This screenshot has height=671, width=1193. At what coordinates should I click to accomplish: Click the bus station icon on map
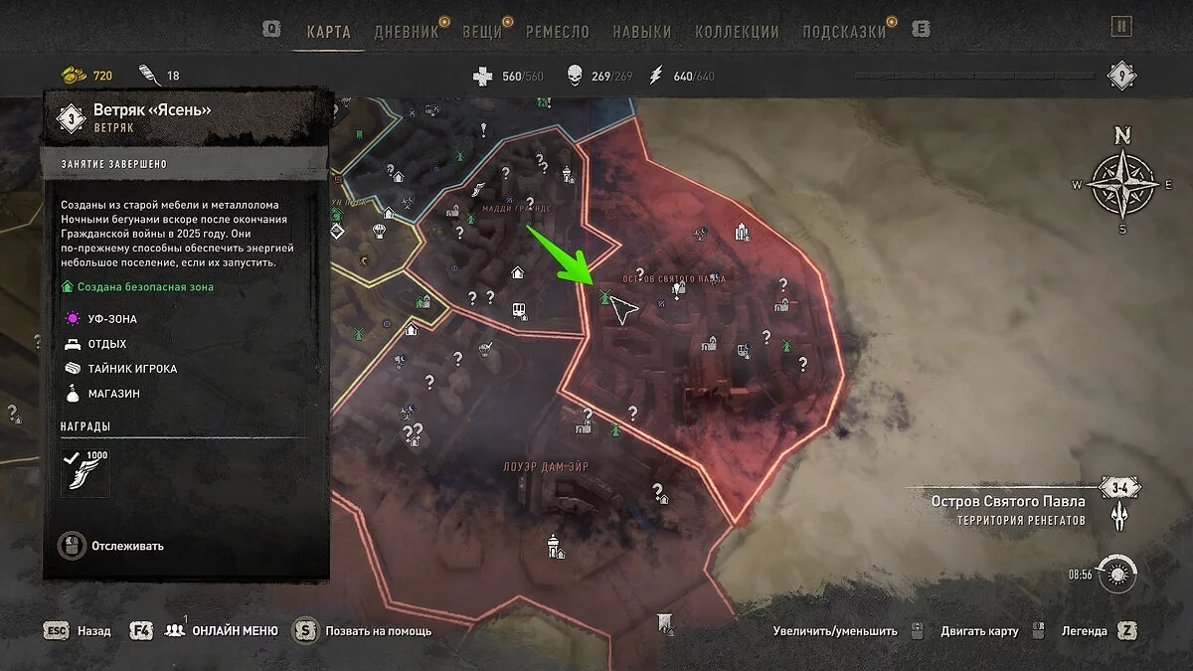(x=519, y=310)
